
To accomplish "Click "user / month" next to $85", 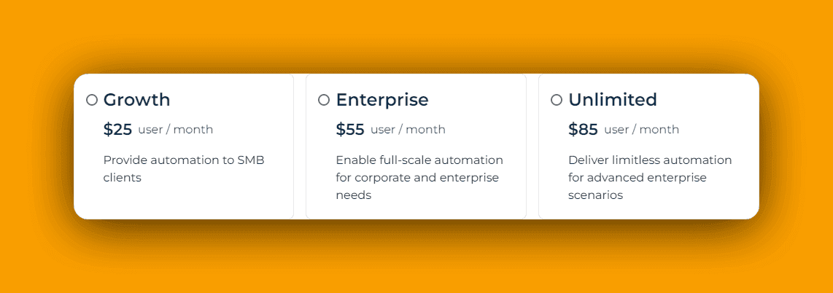I will tap(641, 130).
